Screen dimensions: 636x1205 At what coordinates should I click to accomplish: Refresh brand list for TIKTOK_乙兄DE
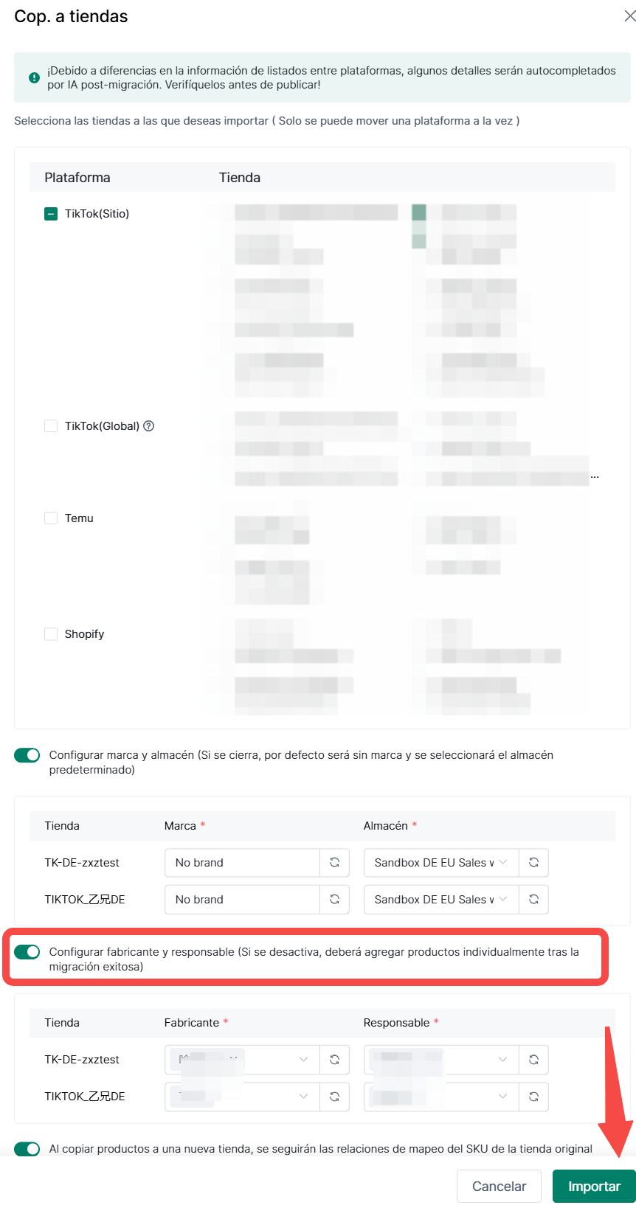click(334, 899)
